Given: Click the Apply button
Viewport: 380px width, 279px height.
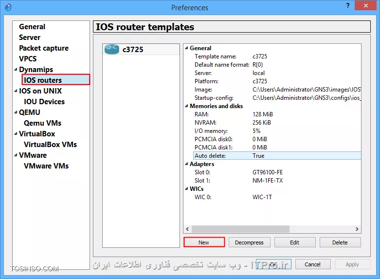Looking at the screenshot, I should click(352, 264).
